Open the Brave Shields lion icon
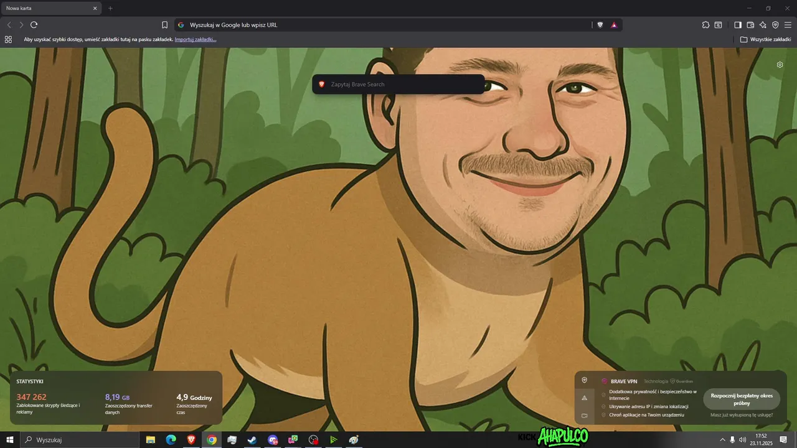 [x=600, y=25]
